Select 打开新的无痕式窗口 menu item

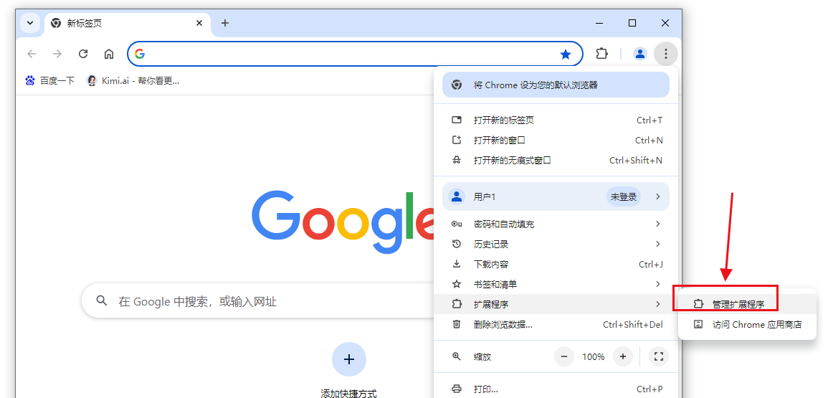[x=557, y=160]
